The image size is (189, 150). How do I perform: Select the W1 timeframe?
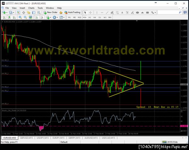point(105,18)
